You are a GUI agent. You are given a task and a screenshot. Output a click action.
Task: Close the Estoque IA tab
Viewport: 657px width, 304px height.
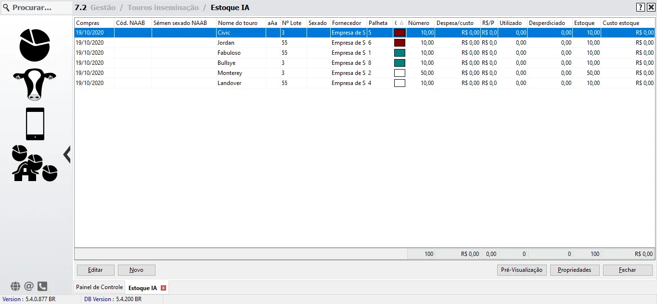164,288
